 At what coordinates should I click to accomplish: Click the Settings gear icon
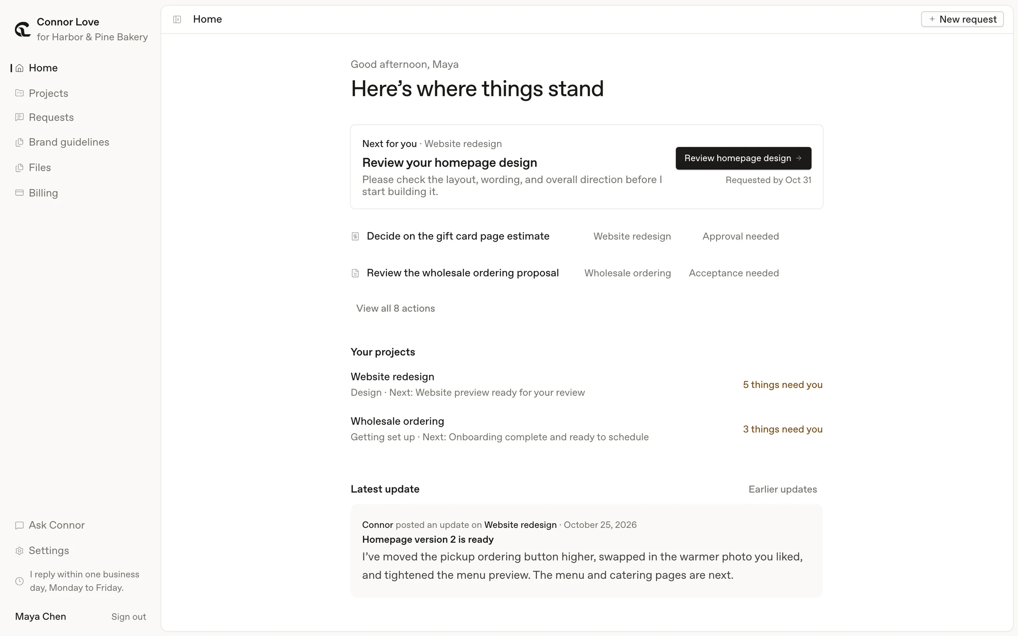(x=20, y=551)
